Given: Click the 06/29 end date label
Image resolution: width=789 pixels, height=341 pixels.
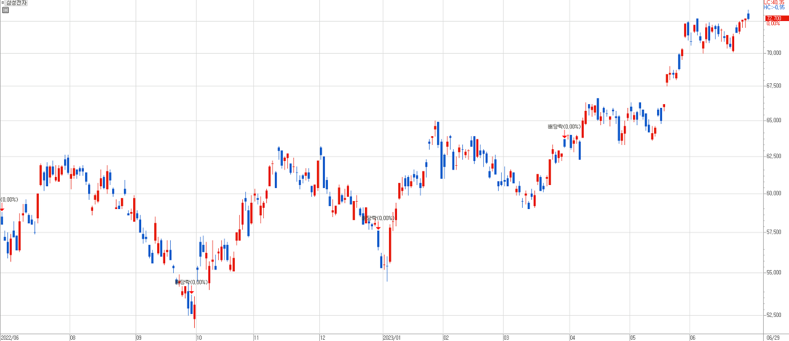Looking at the screenshot, I should tap(773, 338).
